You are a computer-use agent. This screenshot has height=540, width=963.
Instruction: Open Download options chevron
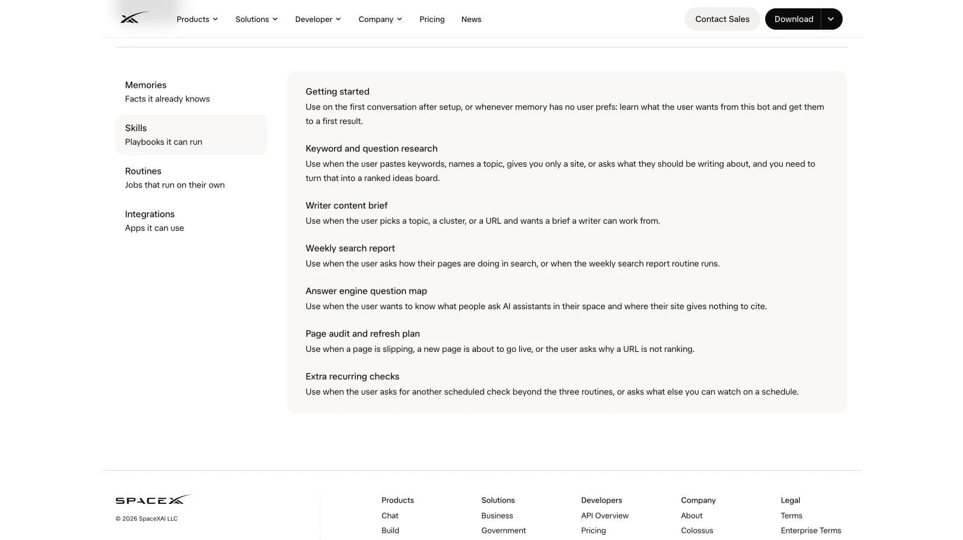tap(831, 19)
